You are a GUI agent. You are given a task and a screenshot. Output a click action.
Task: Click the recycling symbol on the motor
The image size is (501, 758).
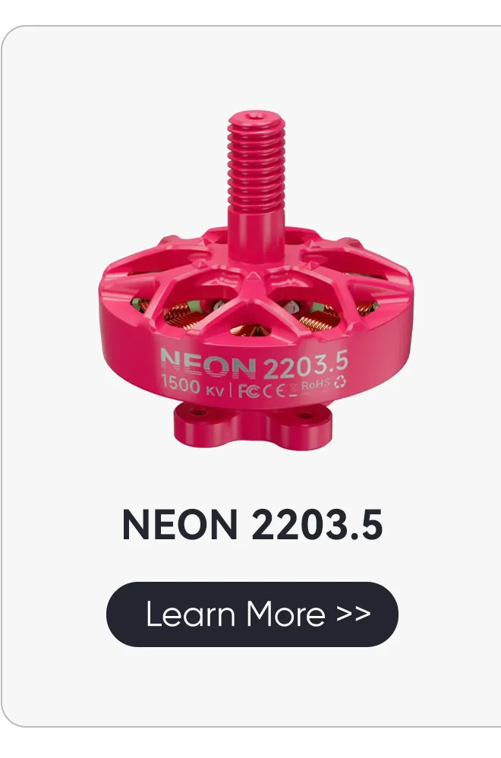339,382
